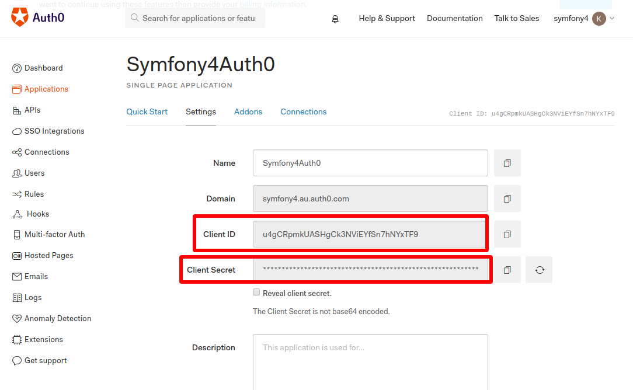The image size is (633, 390).
Task: Click the search for applications field
Action: (x=196, y=18)
